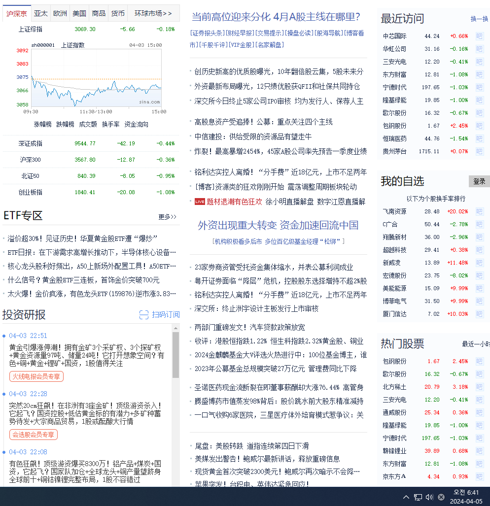The height and width of the screenshot is (506, 490).
Task: Open 吧 icon for 贵州茅台
Action: pyautogui.click(x=479, y=151)
